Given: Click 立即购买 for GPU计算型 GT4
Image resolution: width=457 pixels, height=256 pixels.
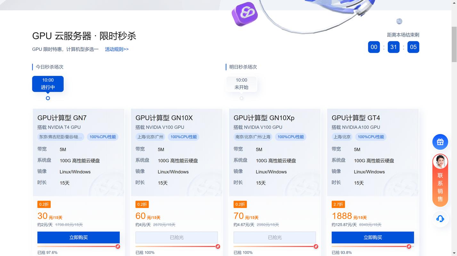Looking at the screenshot, I should [373, 237].
